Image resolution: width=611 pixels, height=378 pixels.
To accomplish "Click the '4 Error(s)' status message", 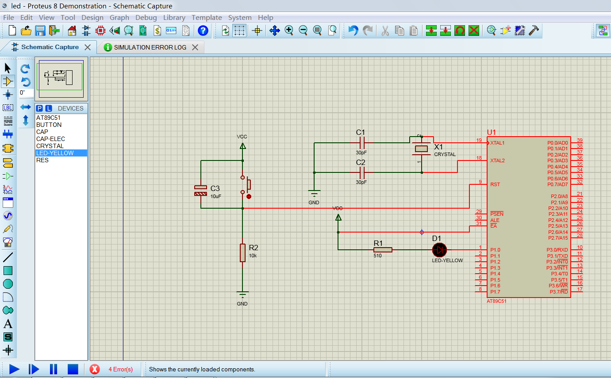I will click(x=120, y=369).
